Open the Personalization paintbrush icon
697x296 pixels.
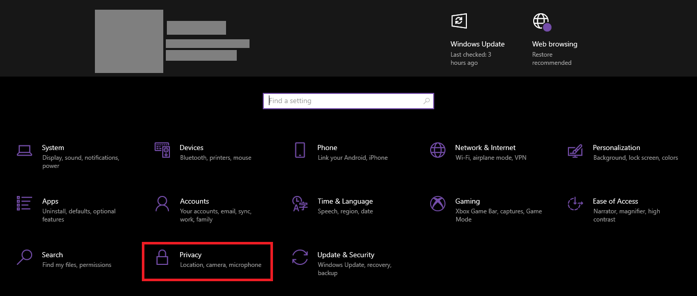pos(575,151)
